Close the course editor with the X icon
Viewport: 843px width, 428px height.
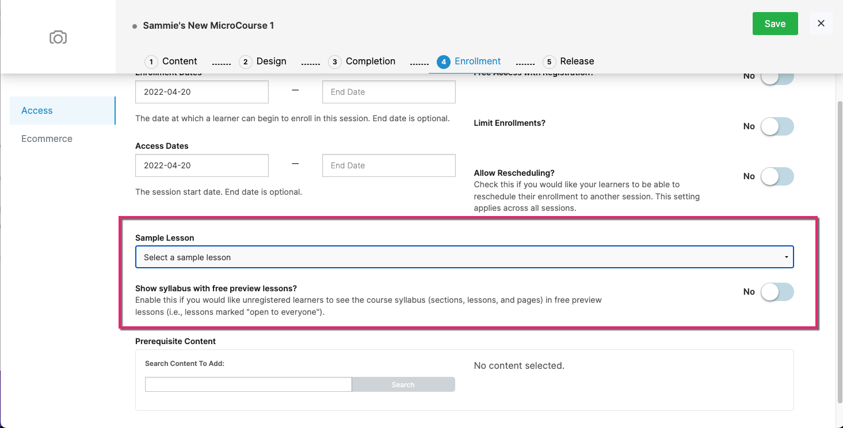pyautogui.click(x=821, y=23)
